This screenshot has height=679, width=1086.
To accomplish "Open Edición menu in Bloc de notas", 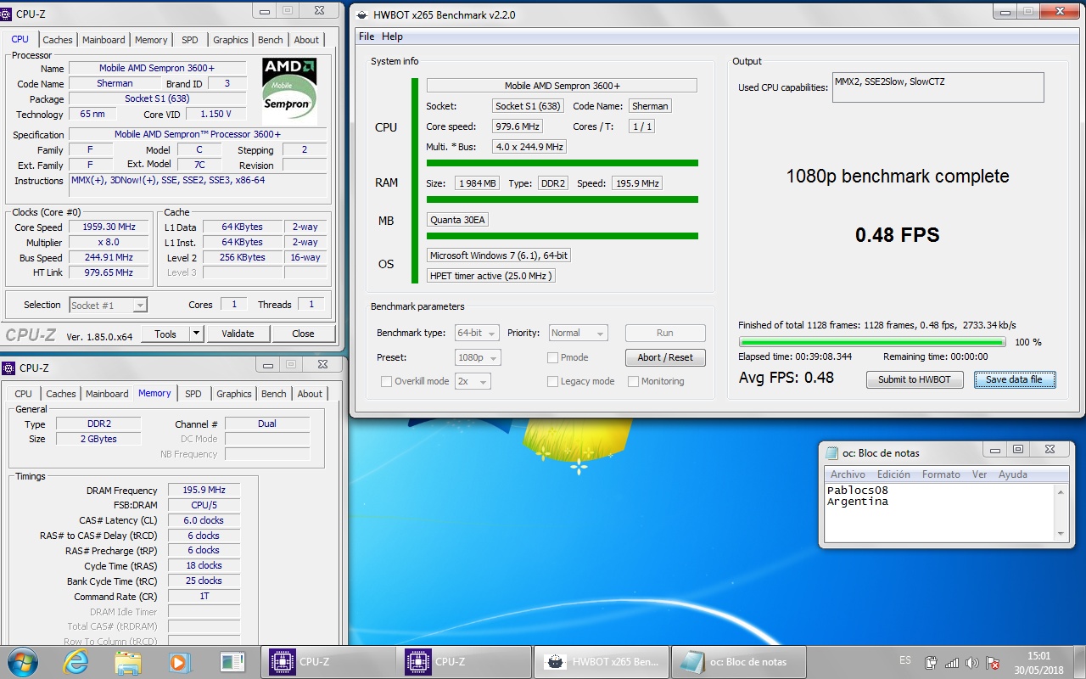I will click(893, 474).
